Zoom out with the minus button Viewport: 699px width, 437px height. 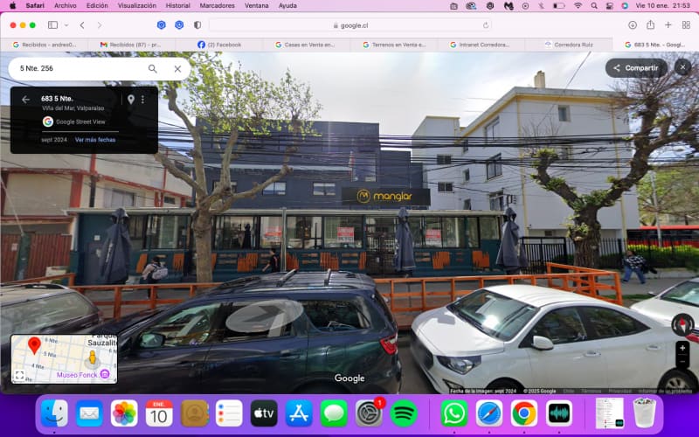682,362
